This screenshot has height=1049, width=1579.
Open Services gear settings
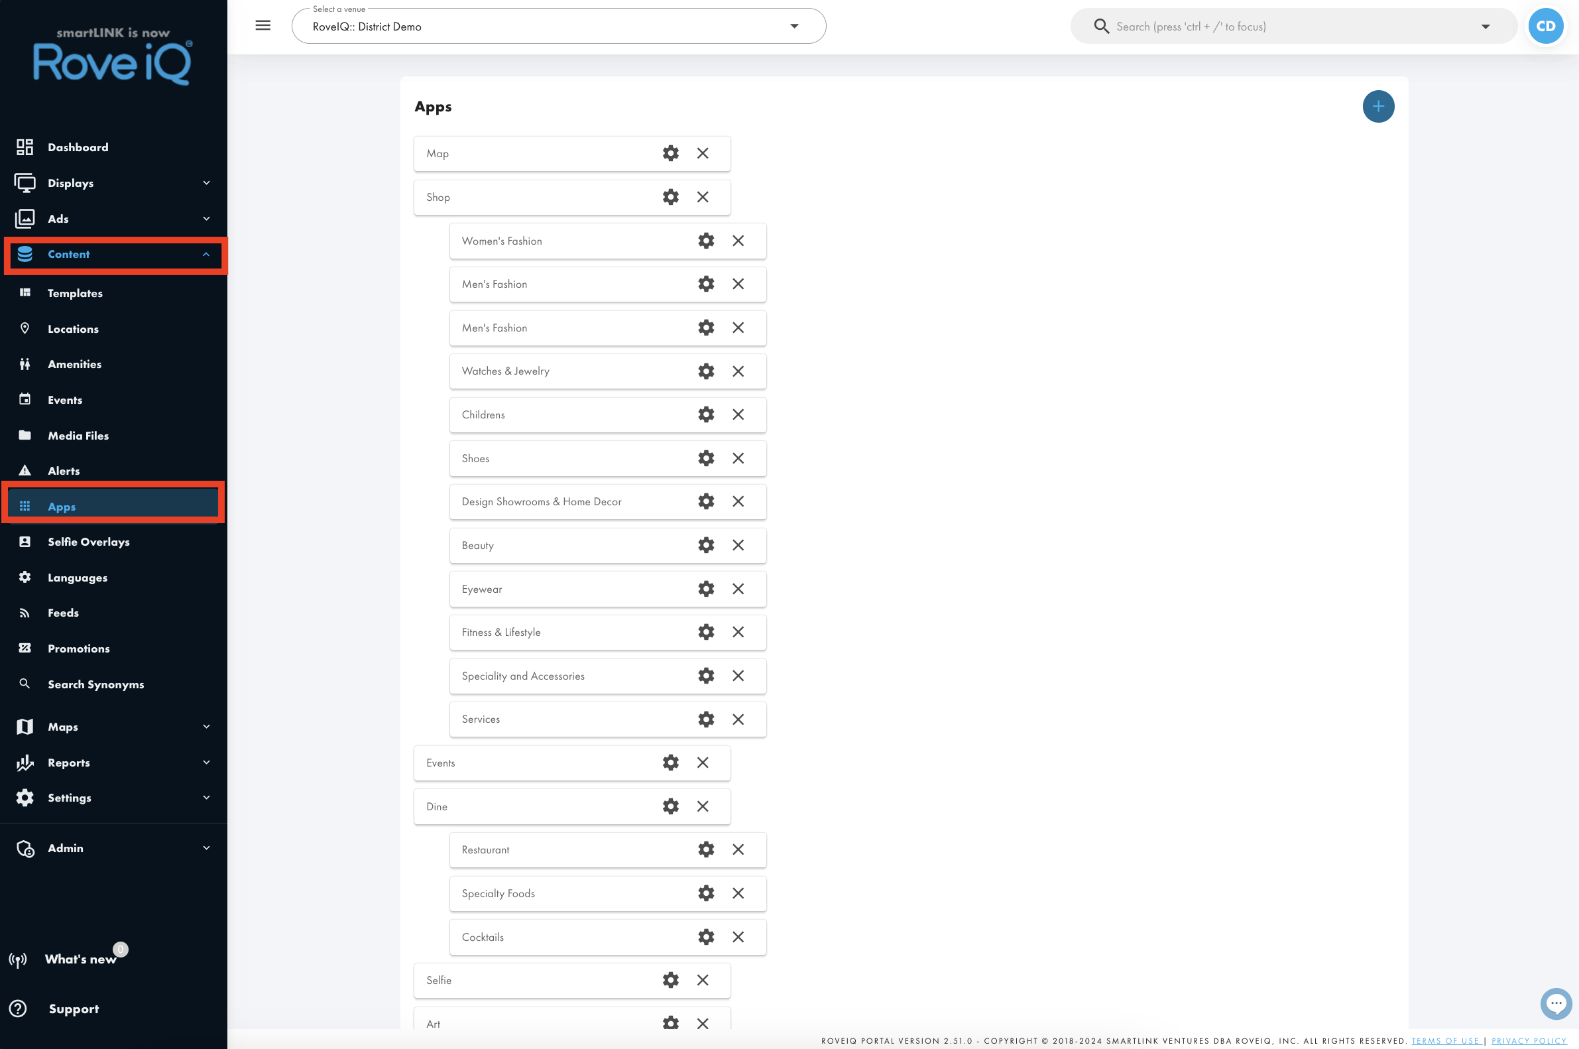pos(705,719)
